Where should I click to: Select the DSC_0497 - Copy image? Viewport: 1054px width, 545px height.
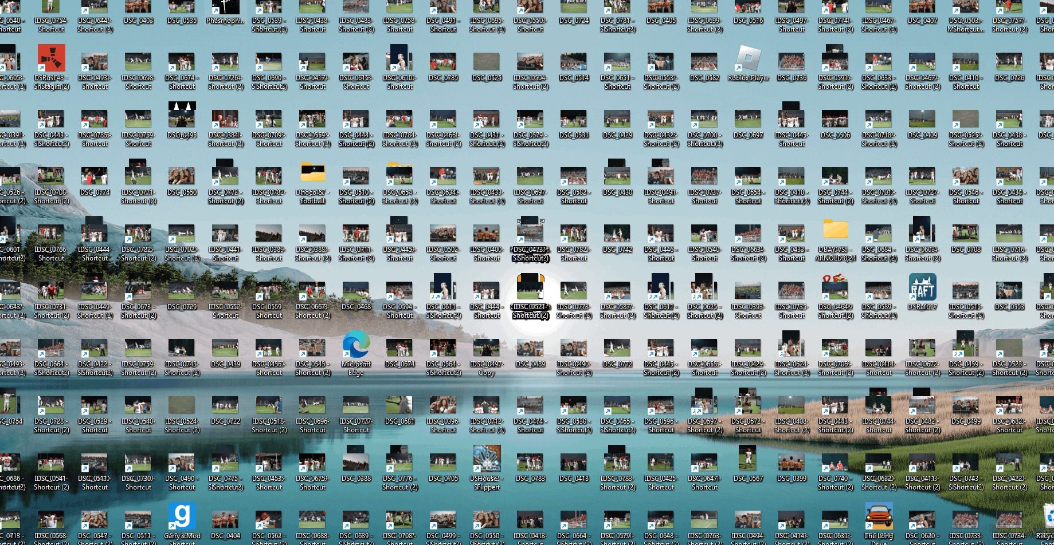pos(487,348)
